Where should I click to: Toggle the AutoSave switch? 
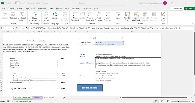[17, 3]
